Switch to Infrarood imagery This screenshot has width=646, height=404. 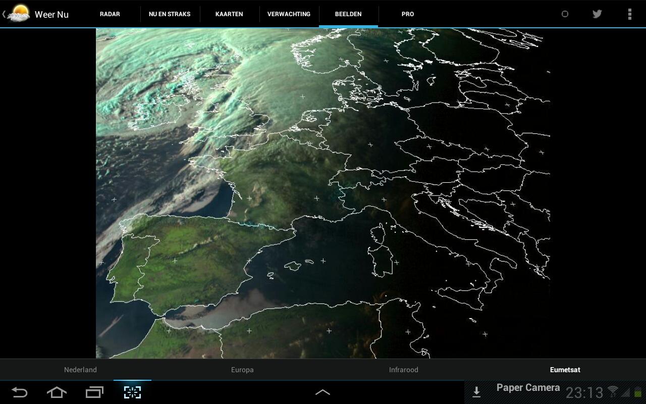tap(403, 370)
